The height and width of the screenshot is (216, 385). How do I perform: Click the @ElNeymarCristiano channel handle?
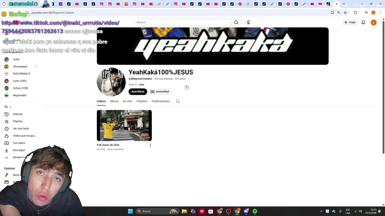click(x=140, y=79)
